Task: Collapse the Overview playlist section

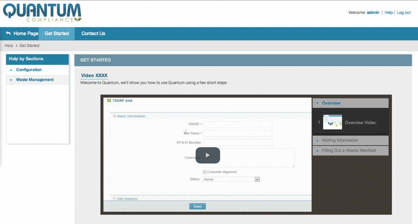Action: [351, 103]
